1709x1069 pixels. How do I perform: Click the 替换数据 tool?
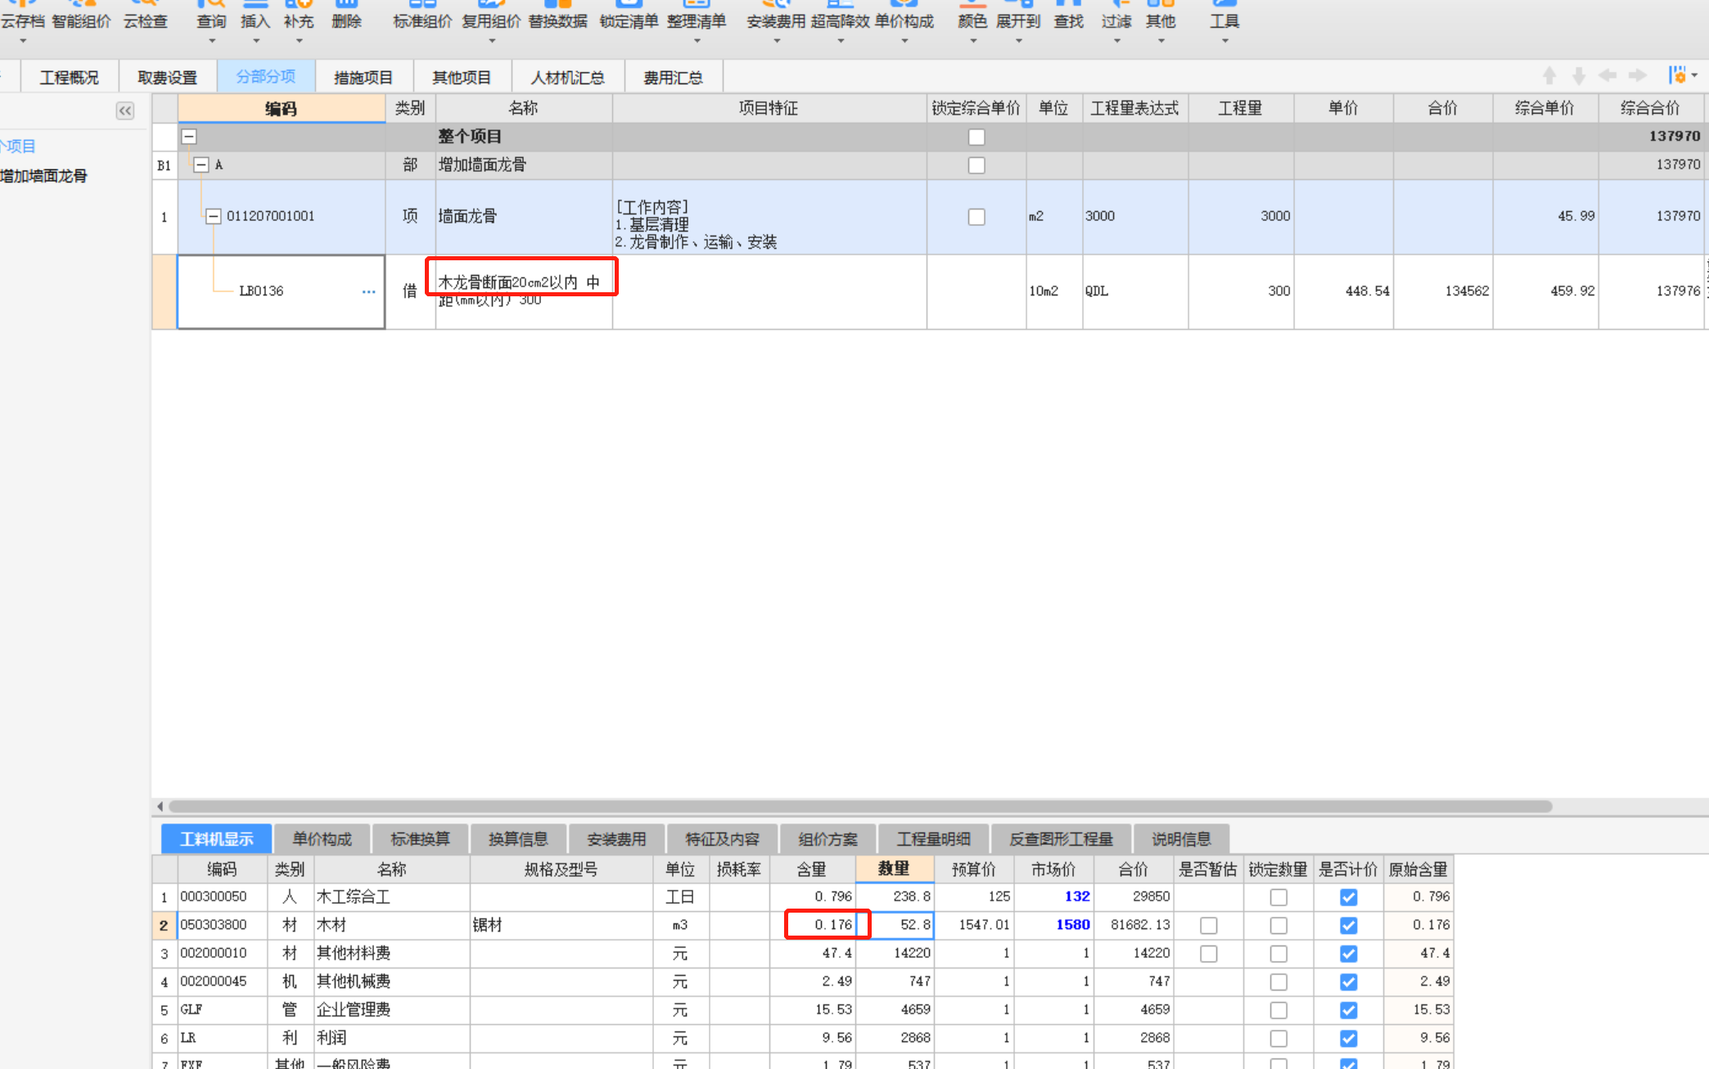click(558, 16)
